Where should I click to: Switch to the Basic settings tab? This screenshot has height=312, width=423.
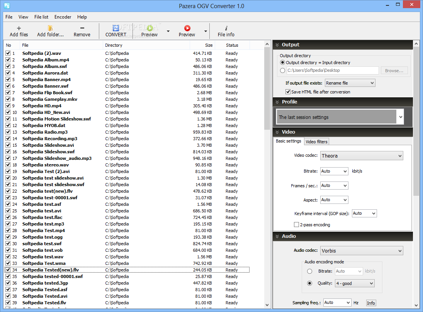click(289, 141)
